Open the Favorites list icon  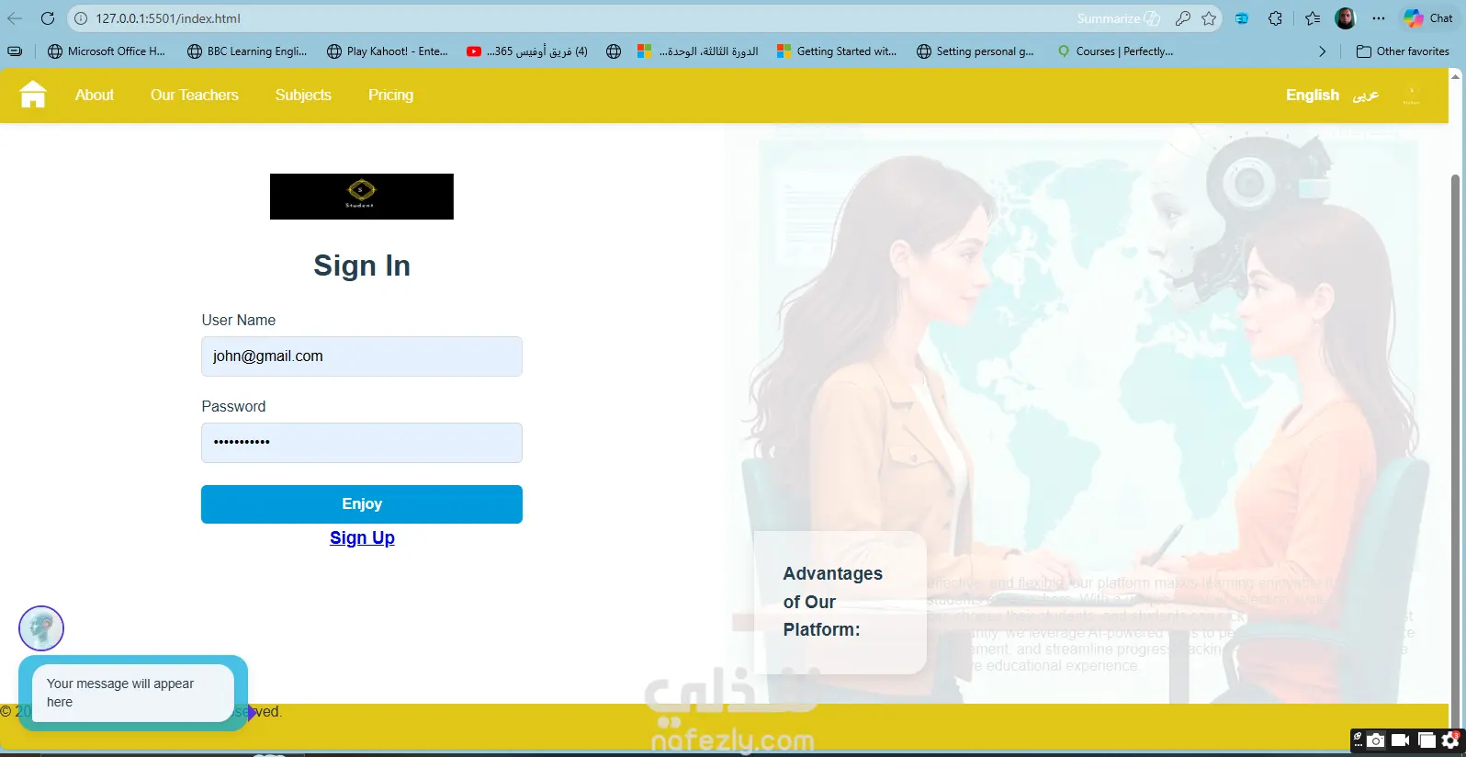click(1313, 18)
